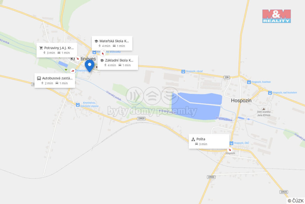The image size is (305, 204).
Task: Click the large blue pond area
Action: tap(197, 106)
